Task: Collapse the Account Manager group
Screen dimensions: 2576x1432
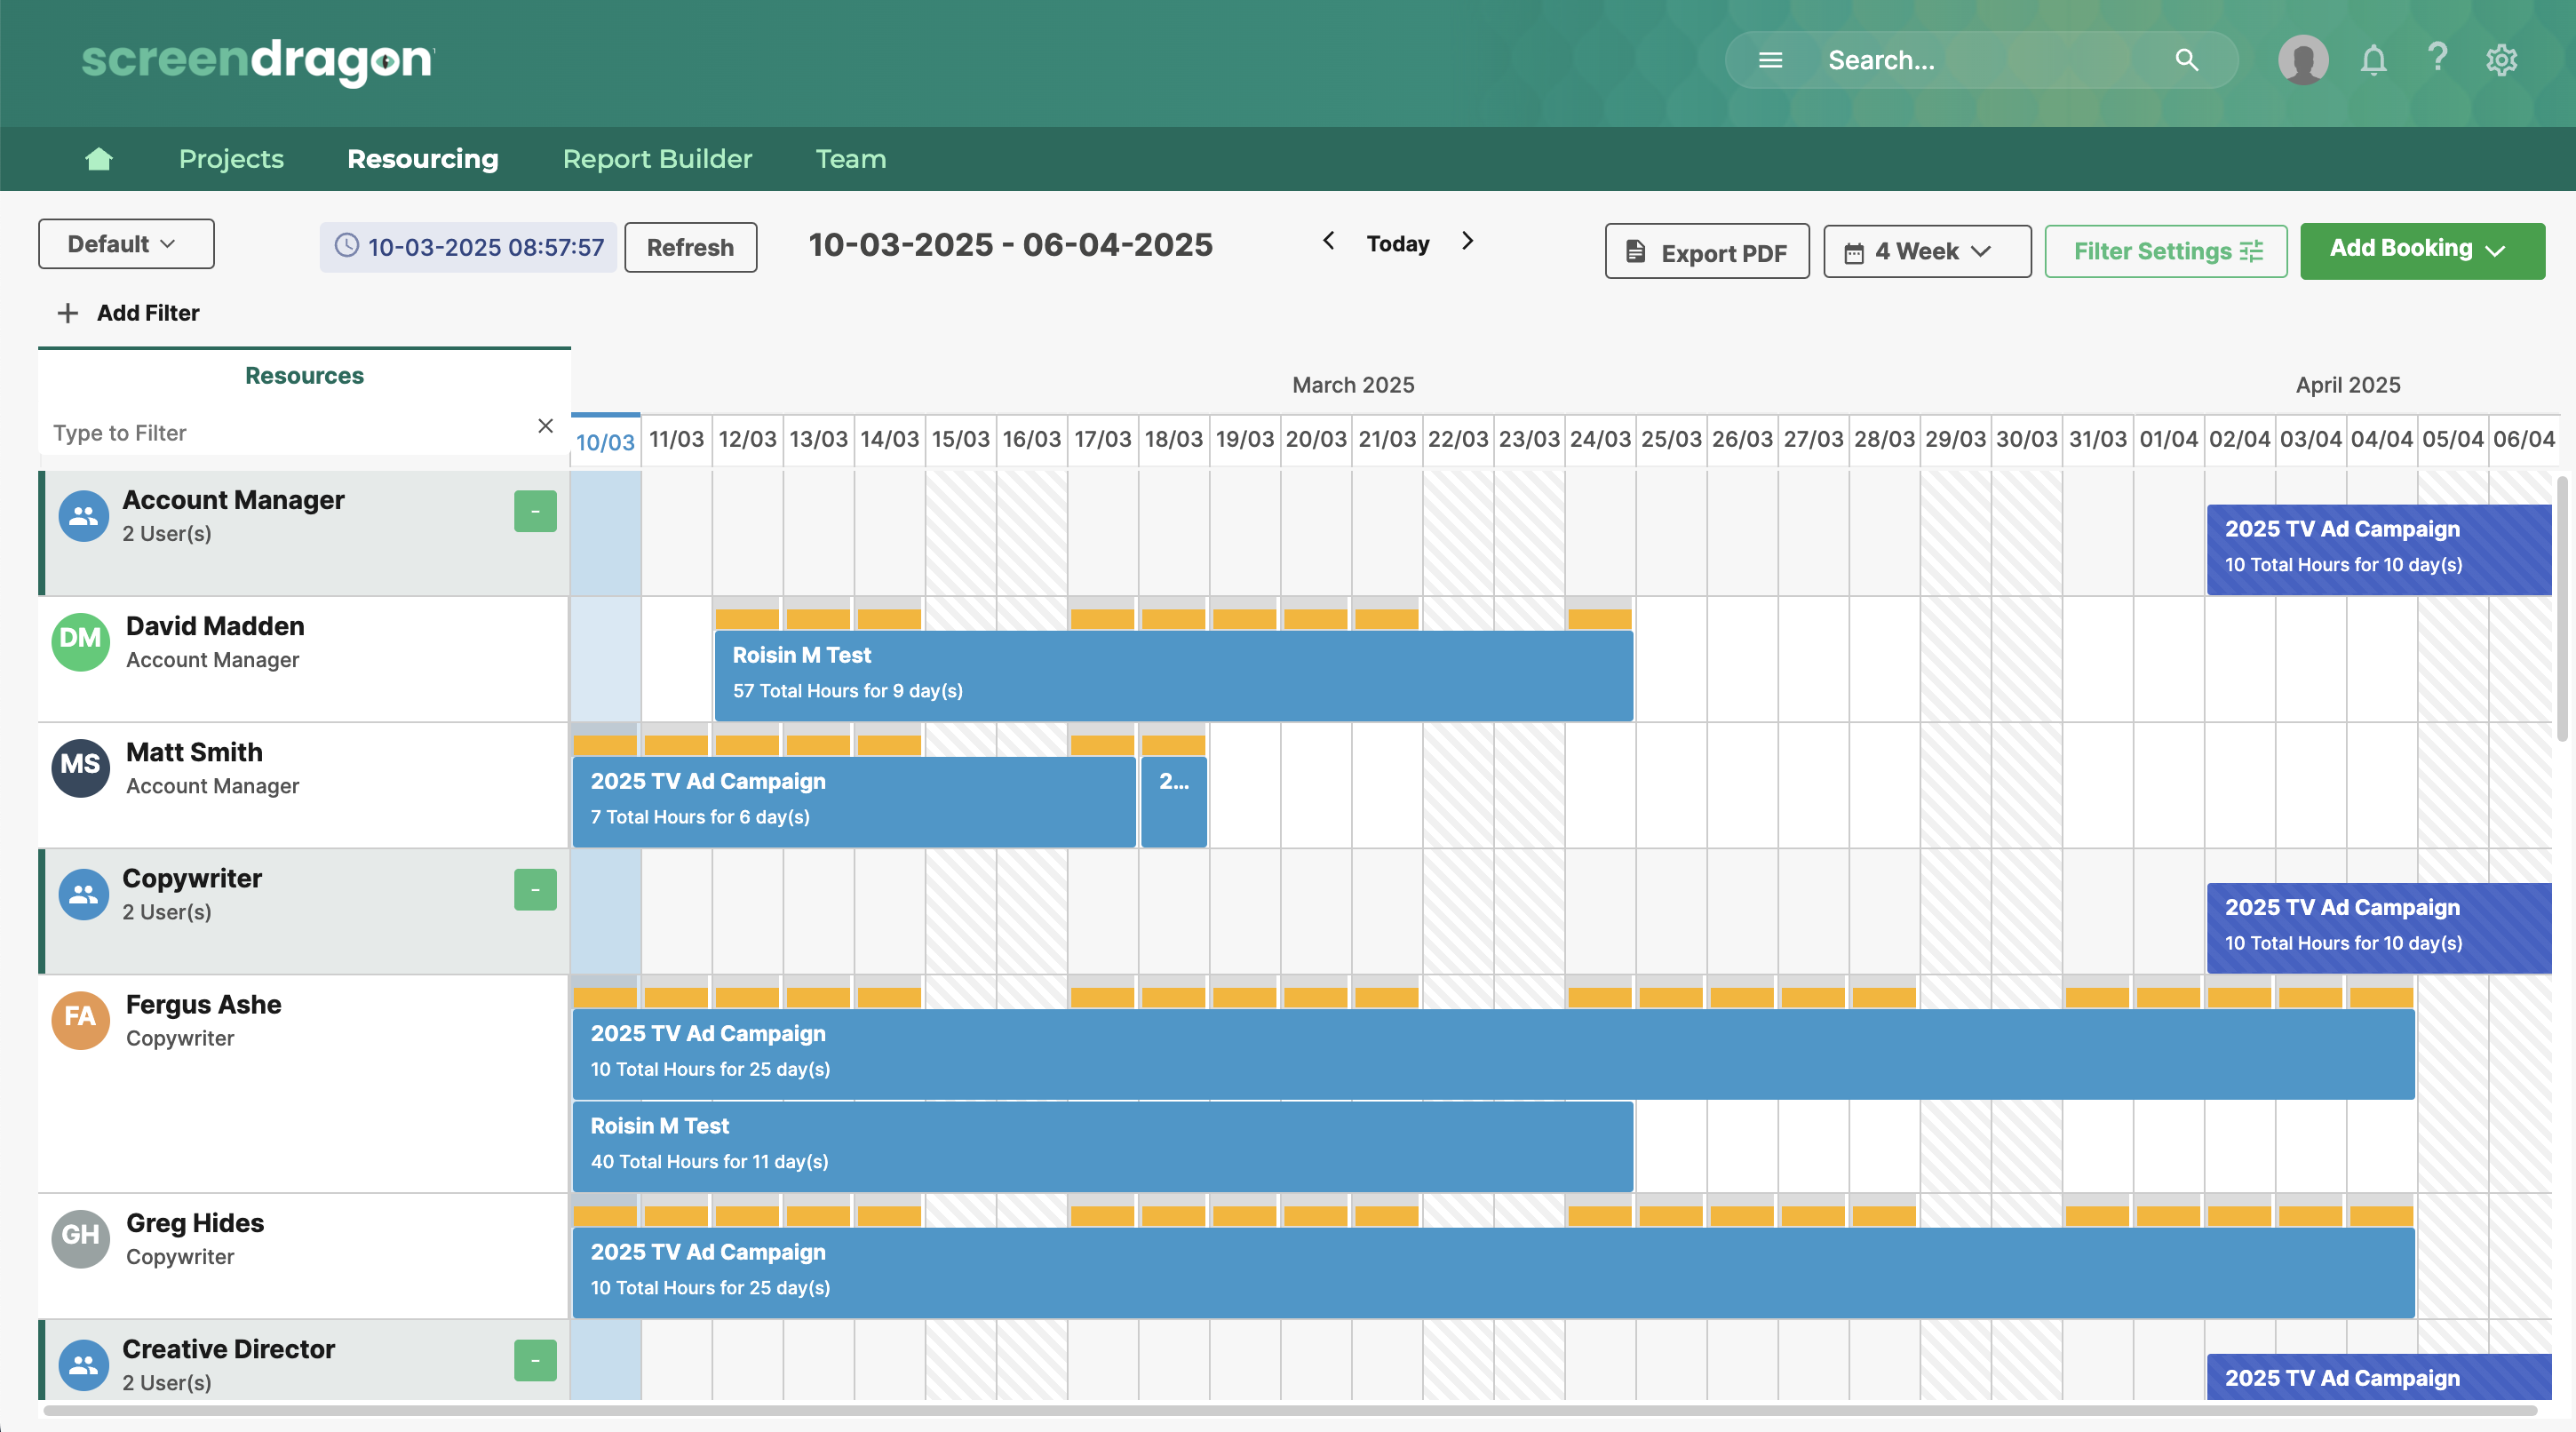Action: click(x=535, y=511)
